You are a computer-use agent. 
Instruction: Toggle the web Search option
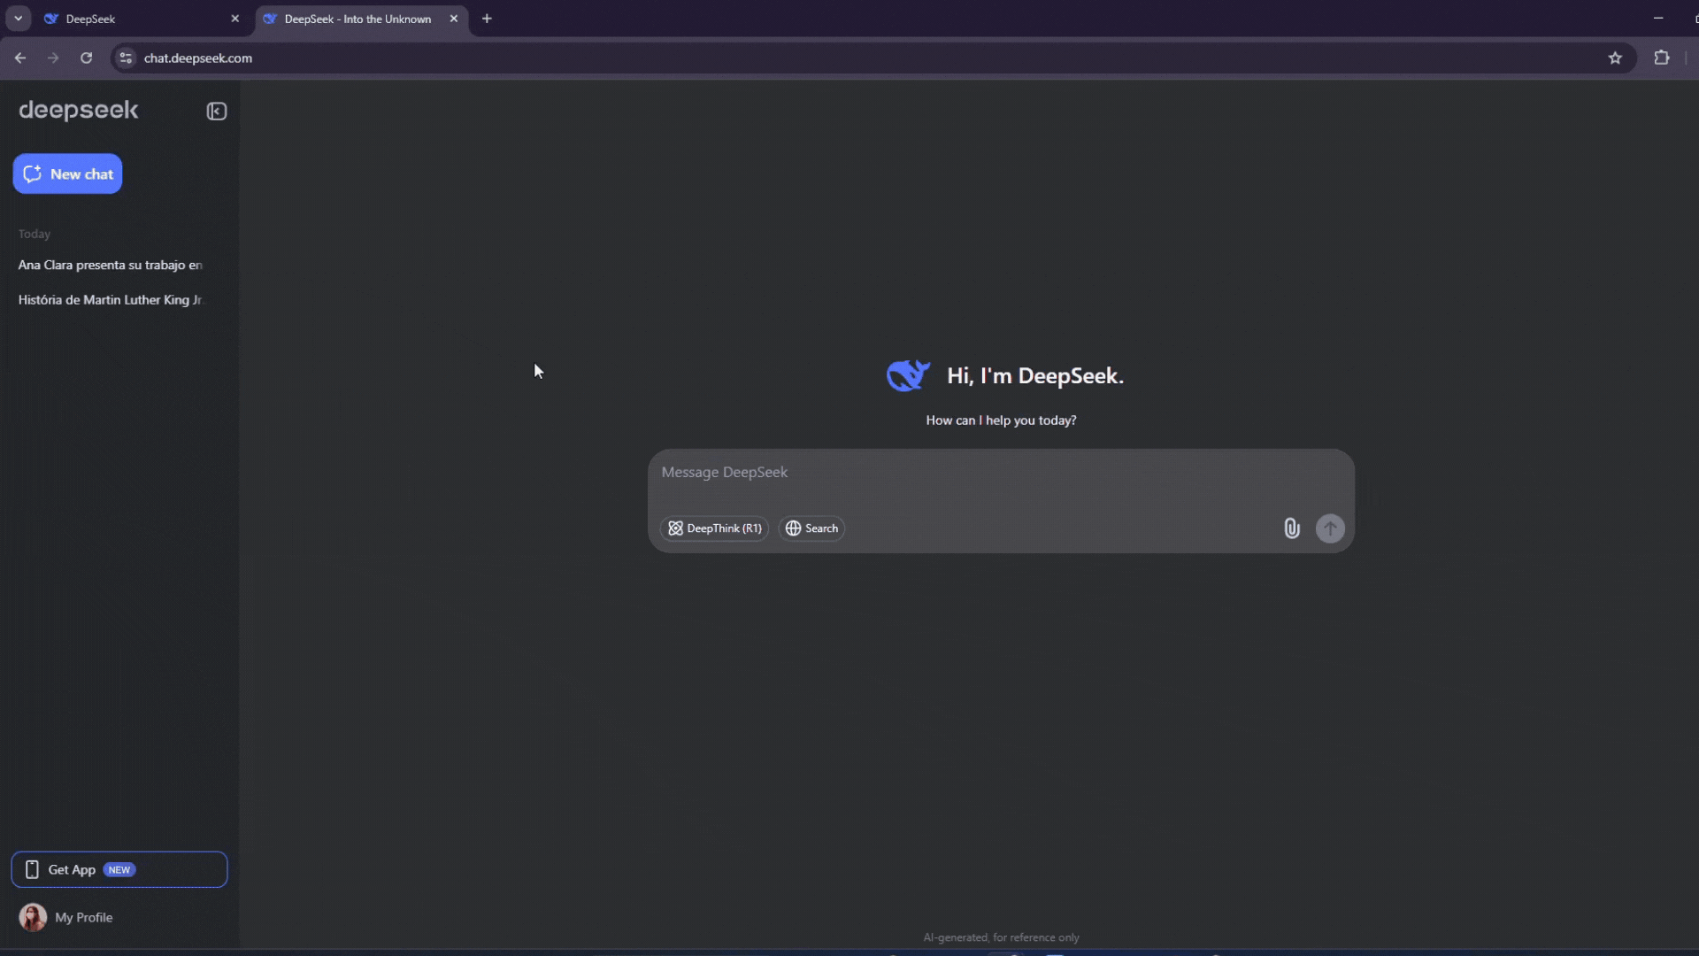tap(811, 528)
